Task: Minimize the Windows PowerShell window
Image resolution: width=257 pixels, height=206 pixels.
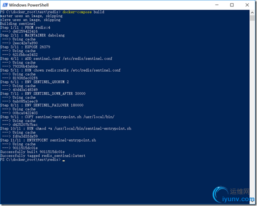Action: click(217, 5)
